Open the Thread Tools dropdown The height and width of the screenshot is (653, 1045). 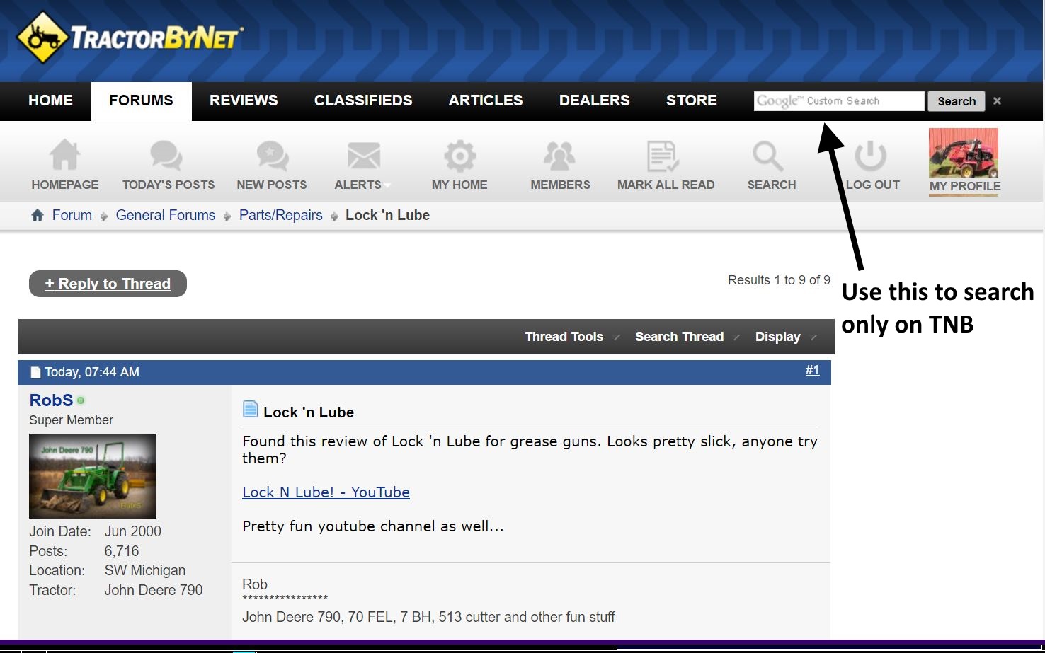pos(564,337)
